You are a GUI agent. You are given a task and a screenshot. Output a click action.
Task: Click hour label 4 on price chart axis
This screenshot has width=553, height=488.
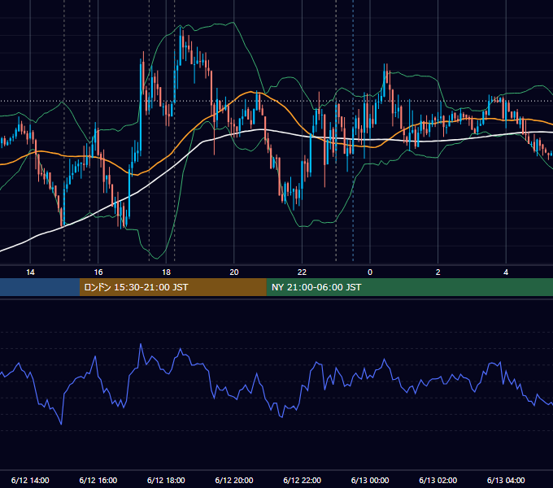(506, 272)
